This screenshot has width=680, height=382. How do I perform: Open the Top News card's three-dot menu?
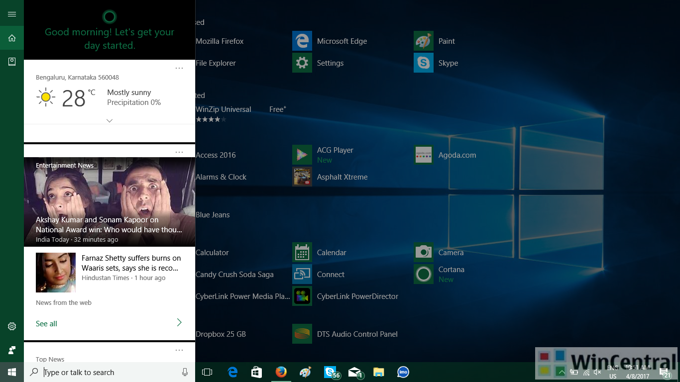pyautogui.click(x=179, y=350)
